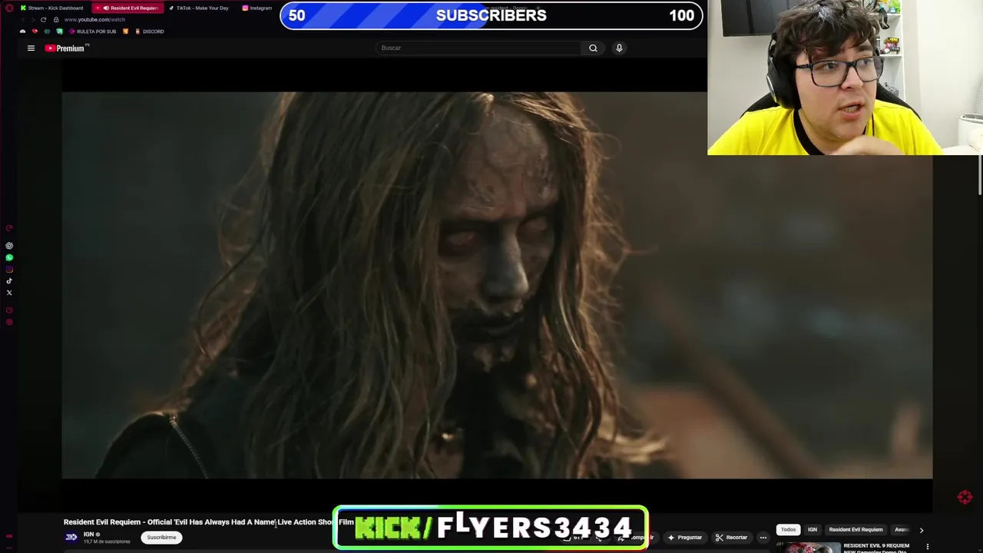Show more filter chips with the right arrow

(922, 530)
